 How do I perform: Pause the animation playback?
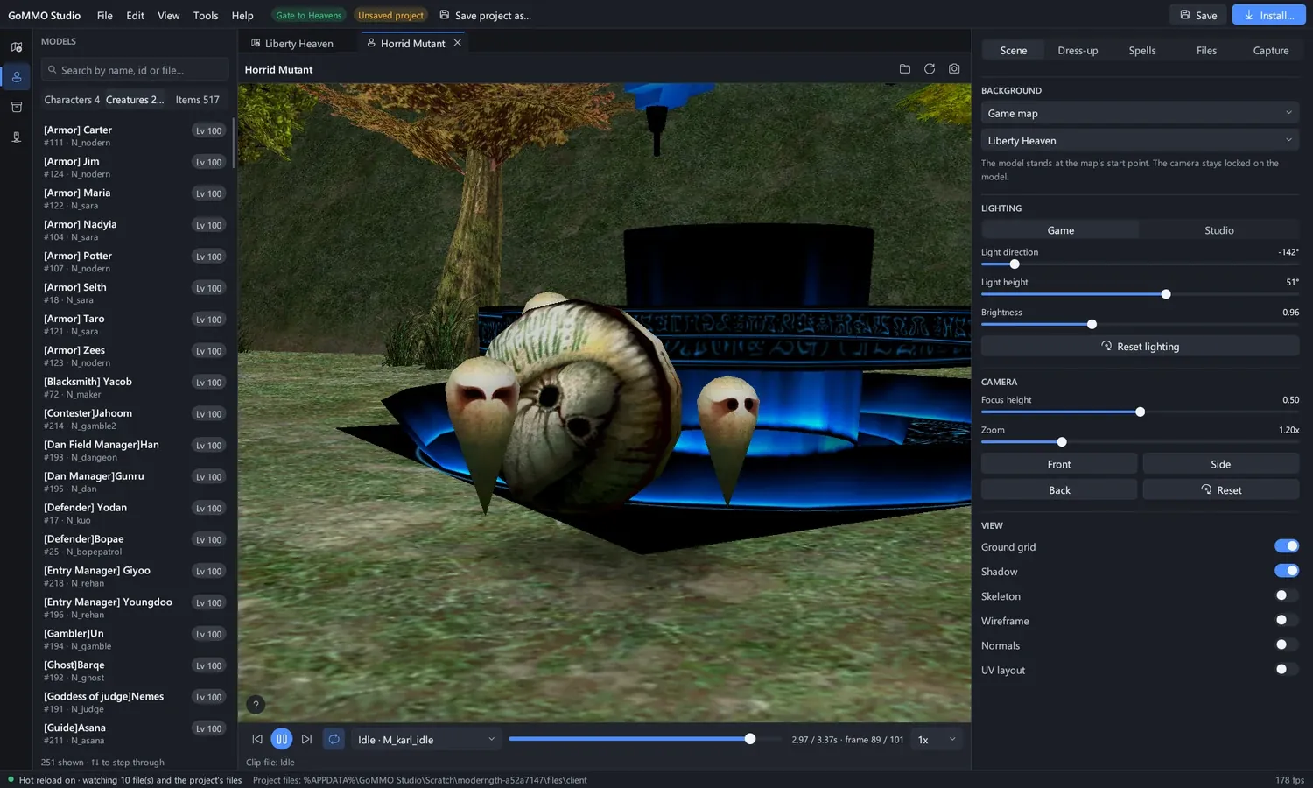point(282,740)
